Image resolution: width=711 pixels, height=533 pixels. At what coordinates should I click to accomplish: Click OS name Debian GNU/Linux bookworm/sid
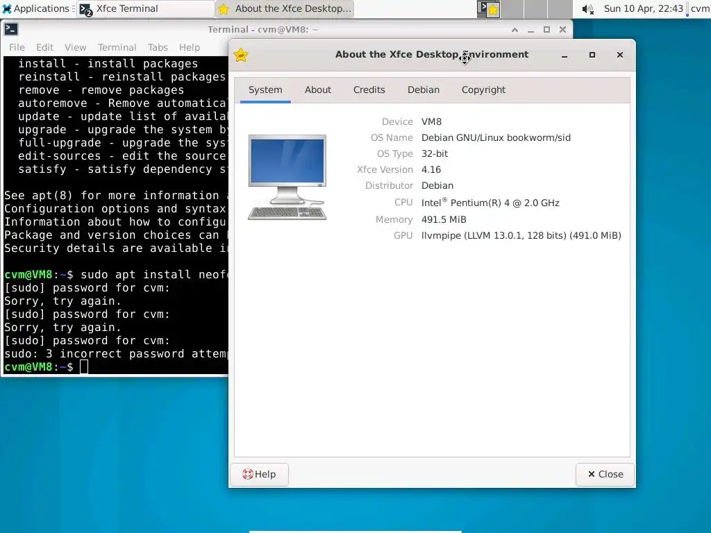pos(496,137)
